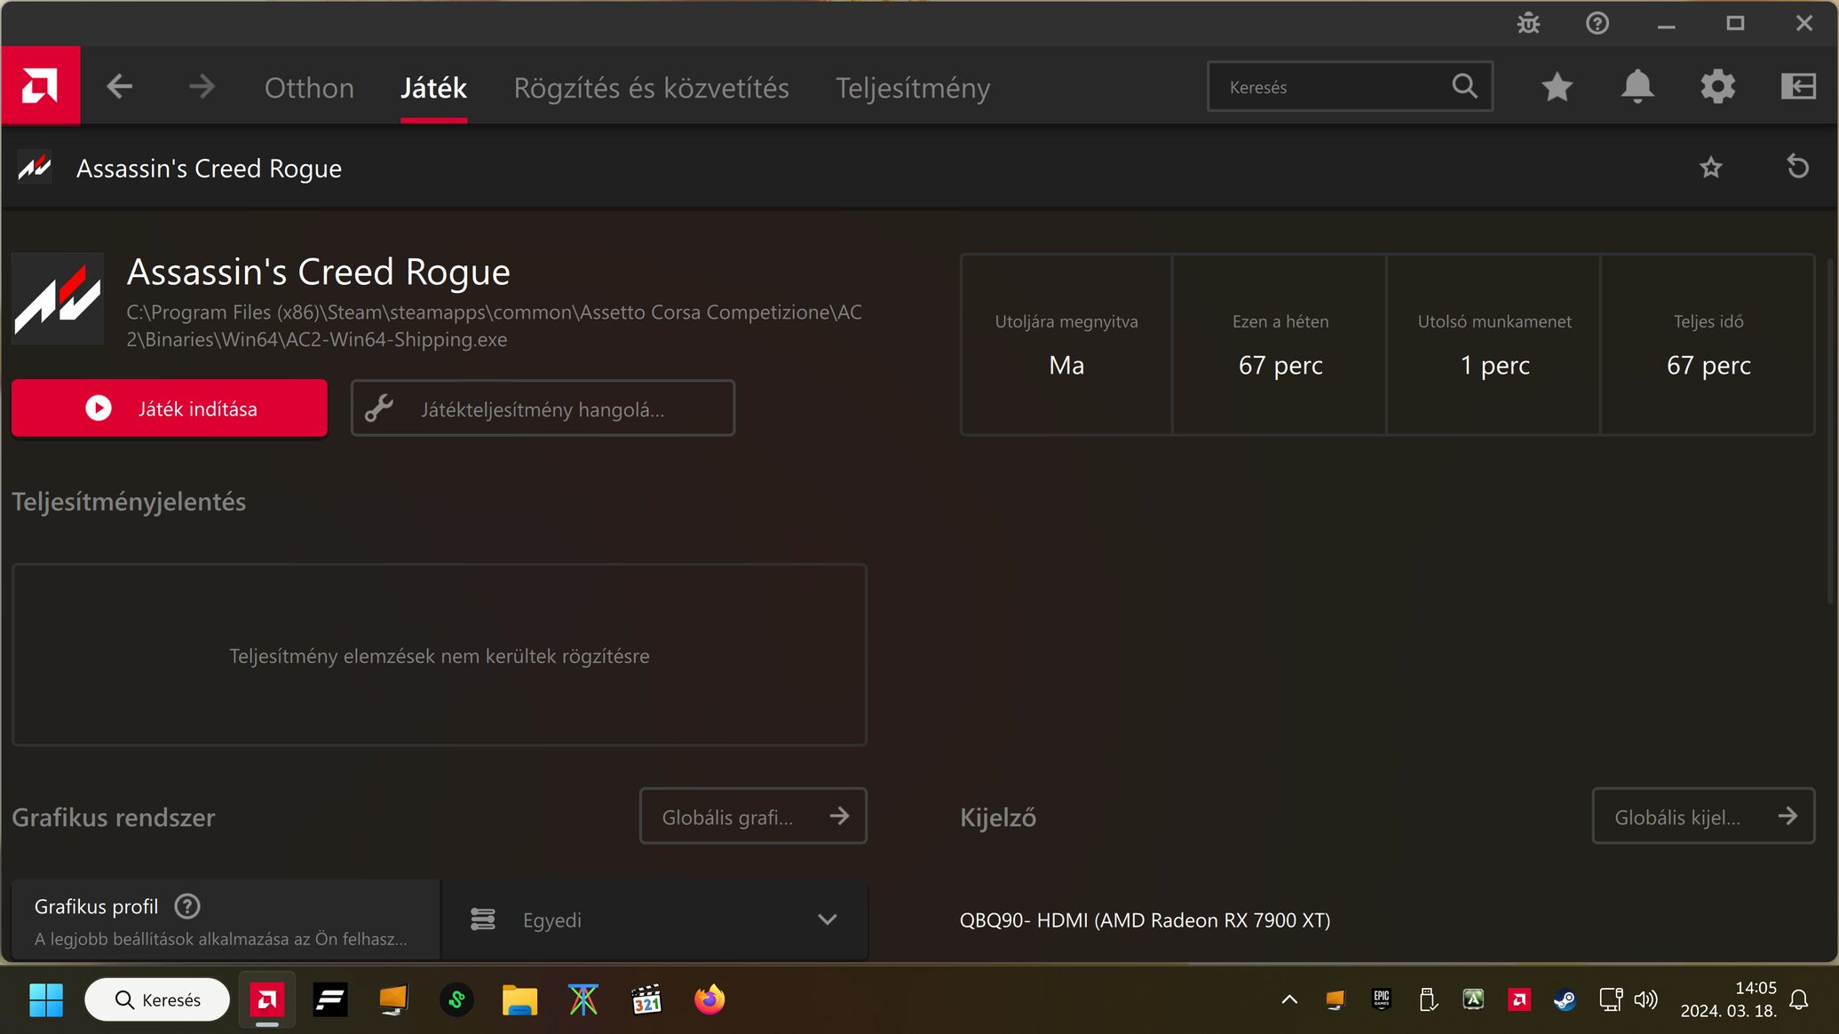Viewport: 1839px width, 1034px height.
Task: Click the Keresés search field
Action: (x=1332, y=87)
